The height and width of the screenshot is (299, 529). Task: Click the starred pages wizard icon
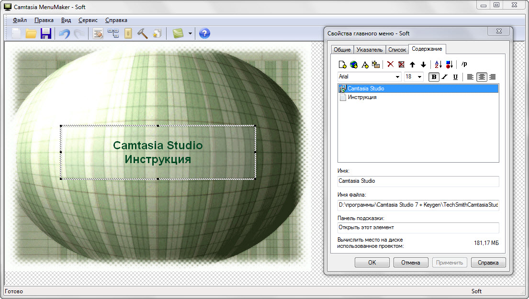[x=157, y=33]
